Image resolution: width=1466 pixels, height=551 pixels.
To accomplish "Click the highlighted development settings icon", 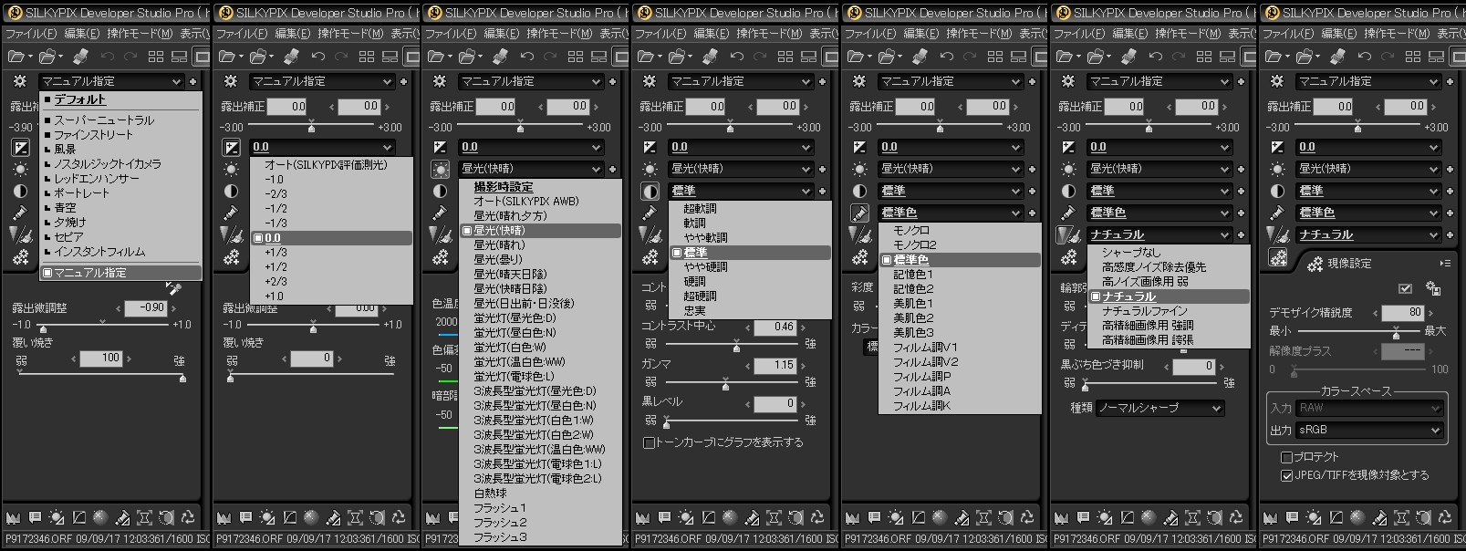I will [1278, 258].
